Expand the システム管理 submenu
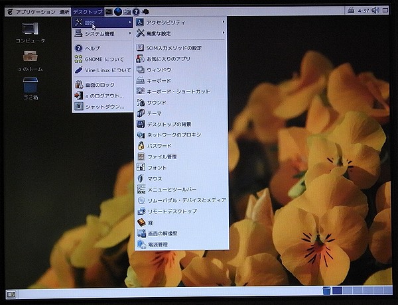The width and height of the screenshot is (398, 305). click(x=103, y=34)
